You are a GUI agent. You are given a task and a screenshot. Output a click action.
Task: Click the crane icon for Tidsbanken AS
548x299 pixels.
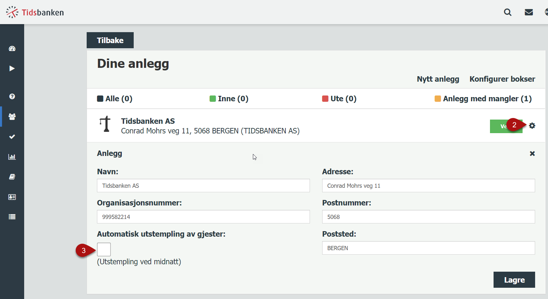(x=105, y=124)
